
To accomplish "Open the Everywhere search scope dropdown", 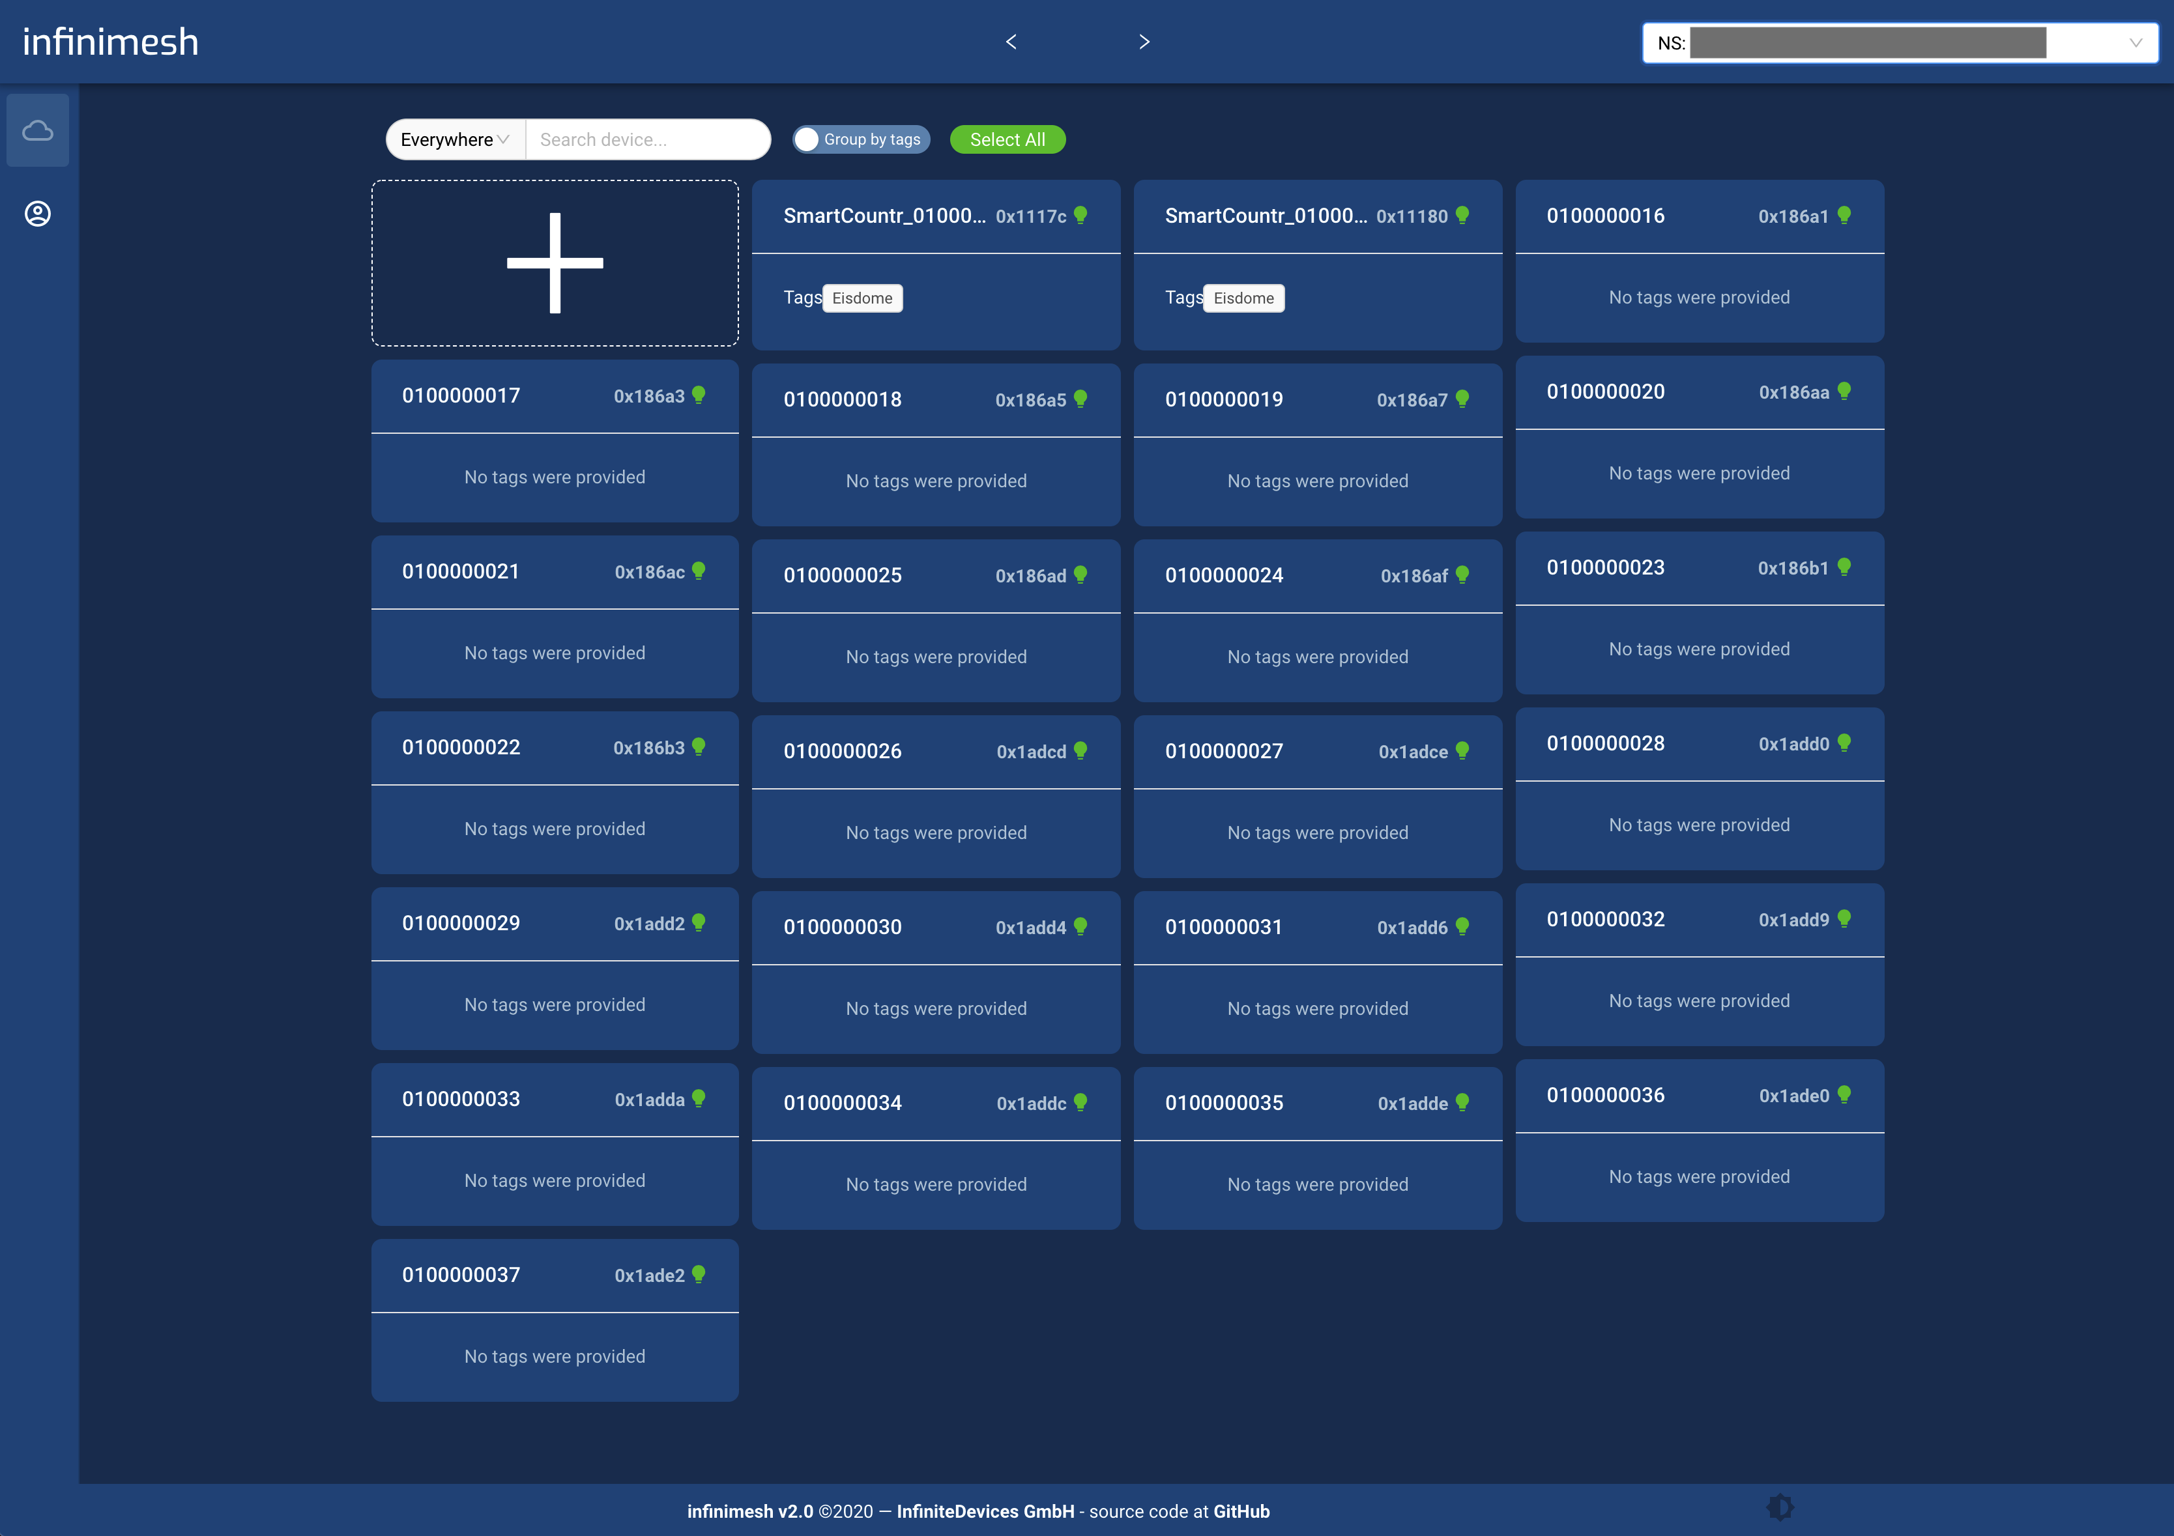I will point(453,139).
